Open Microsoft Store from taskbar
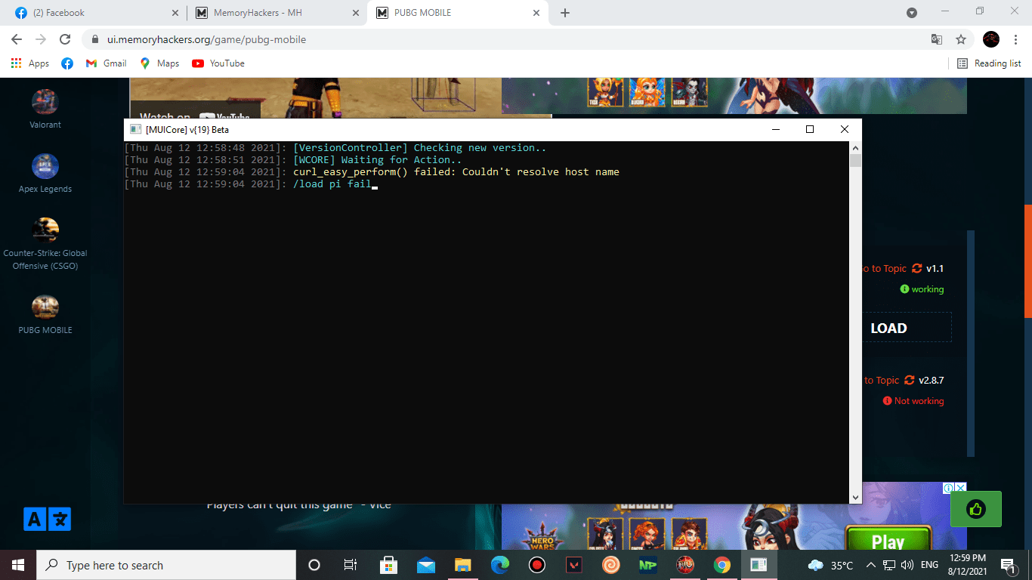Image resolution: width=1032 pixels, height=580 pixels. (x=388, y=565)
